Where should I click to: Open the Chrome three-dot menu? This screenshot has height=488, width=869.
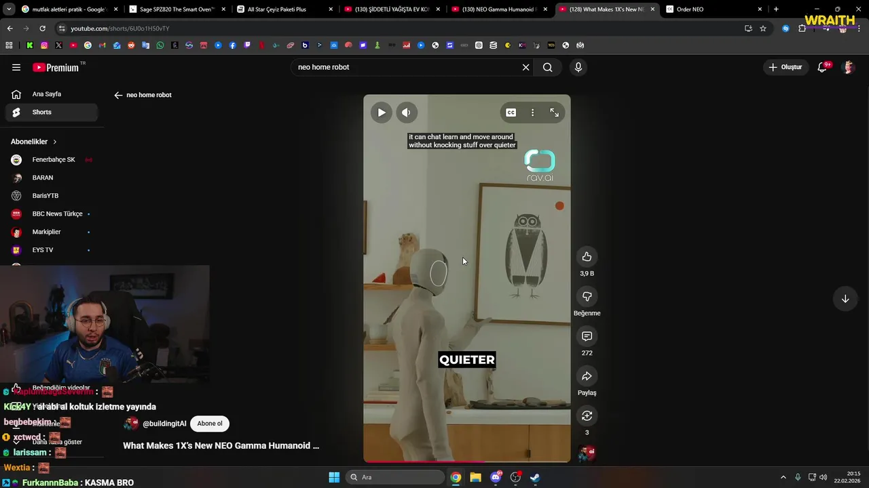859,28
